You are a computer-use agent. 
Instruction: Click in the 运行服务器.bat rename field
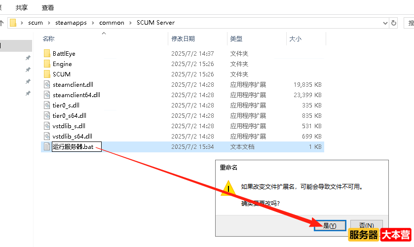76,147
